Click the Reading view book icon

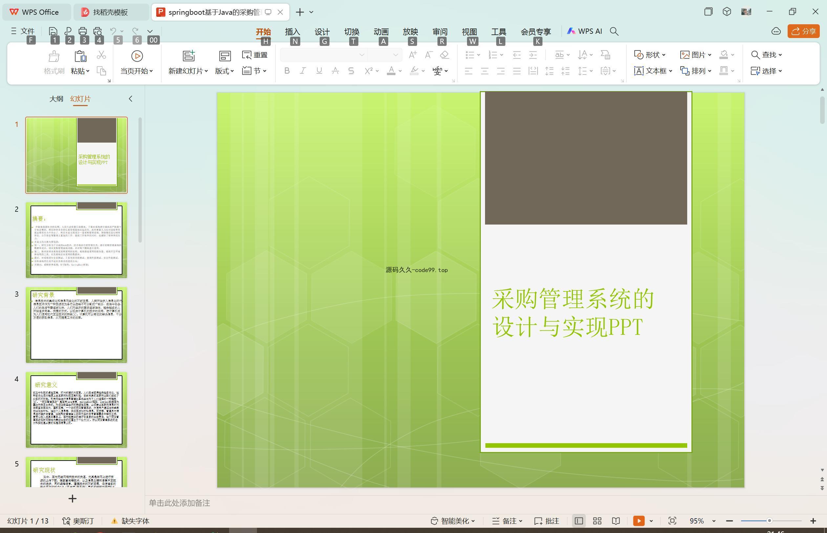coord(616,521)
